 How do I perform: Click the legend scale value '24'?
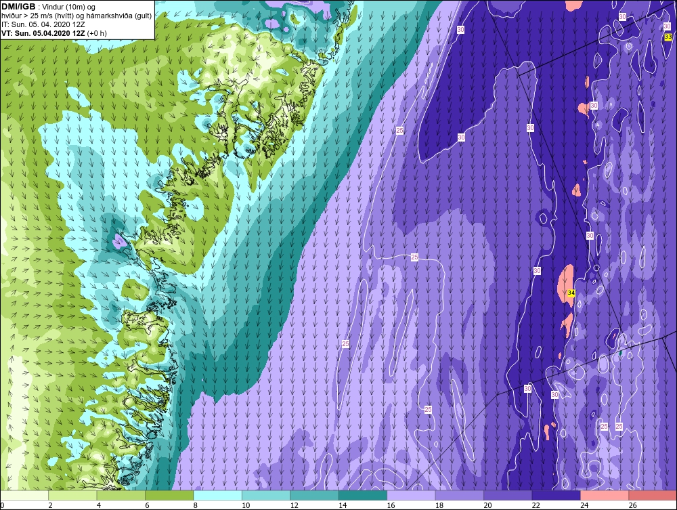584,505
